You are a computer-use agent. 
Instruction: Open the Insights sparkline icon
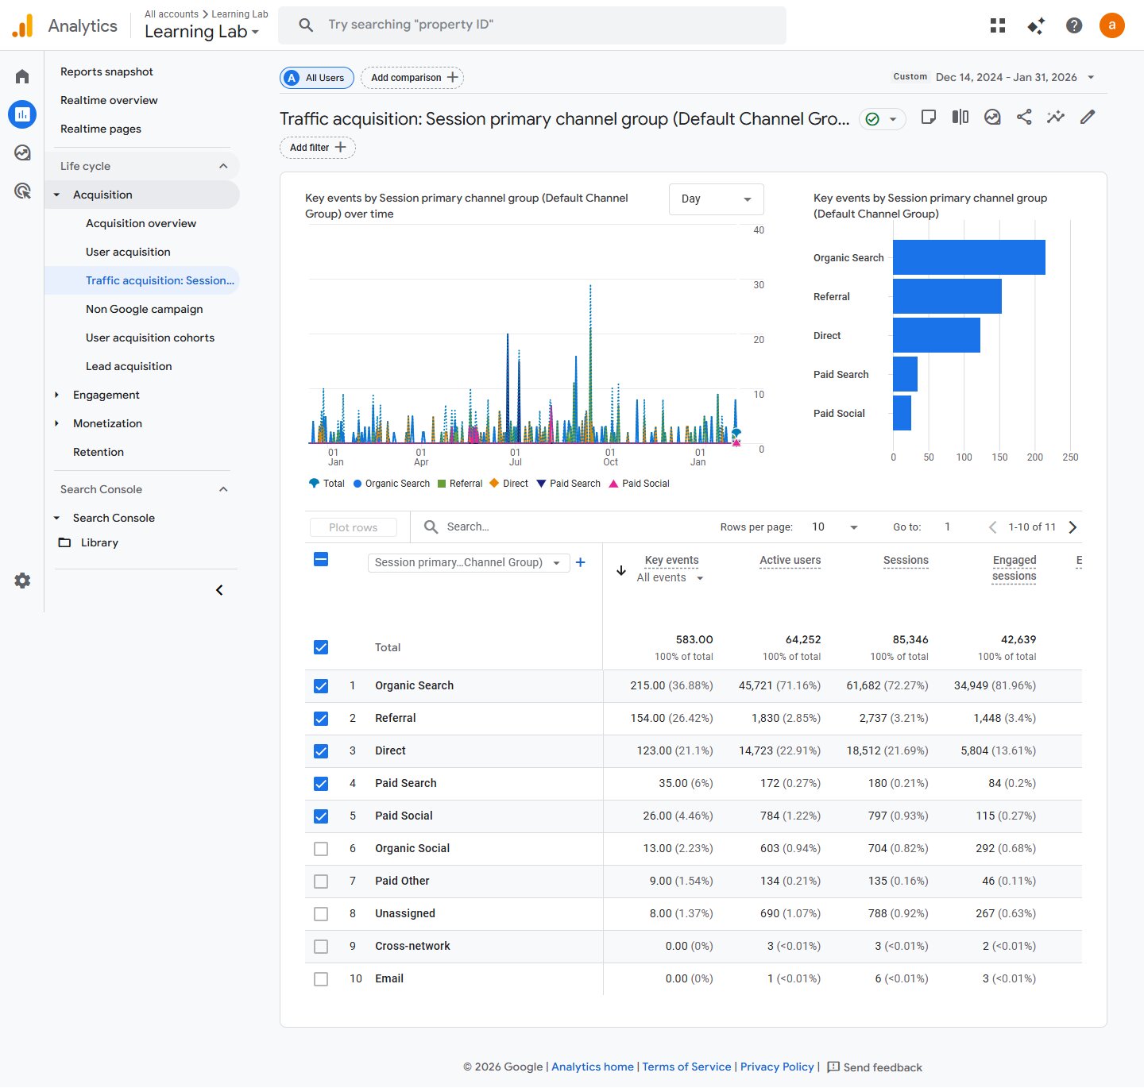click(1056, 118)
